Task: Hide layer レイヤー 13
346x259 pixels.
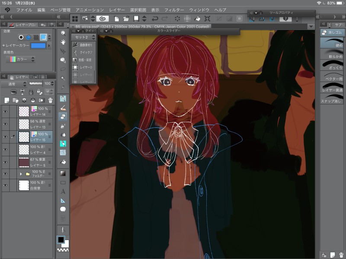Action: [x=5, y=124]
